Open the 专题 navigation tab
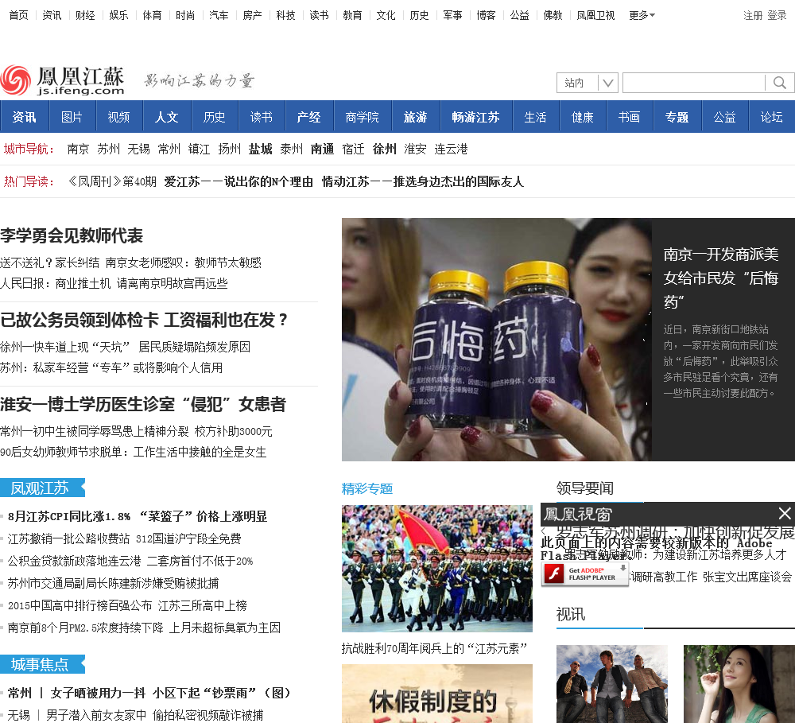The height and width of the screenshot is (723, 795). click(x=677, y=117)
